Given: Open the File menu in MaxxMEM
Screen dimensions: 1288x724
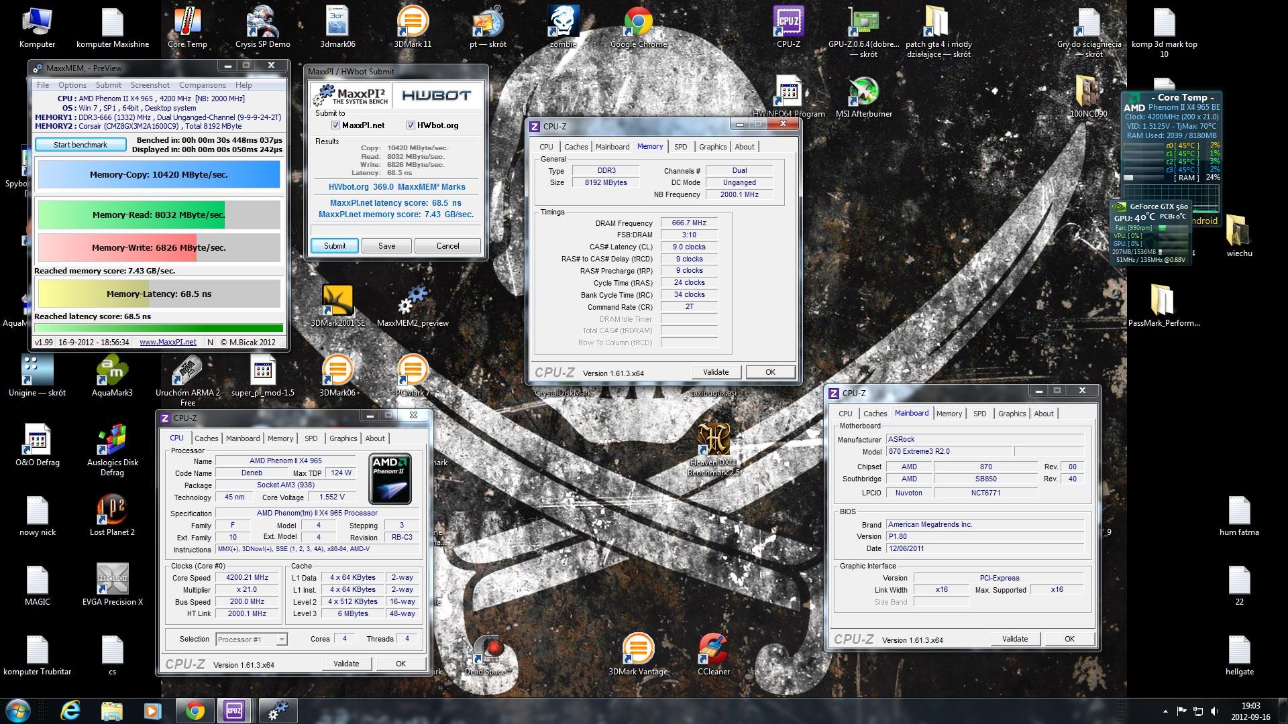Looking at the screenshot, I should (43, 85).
